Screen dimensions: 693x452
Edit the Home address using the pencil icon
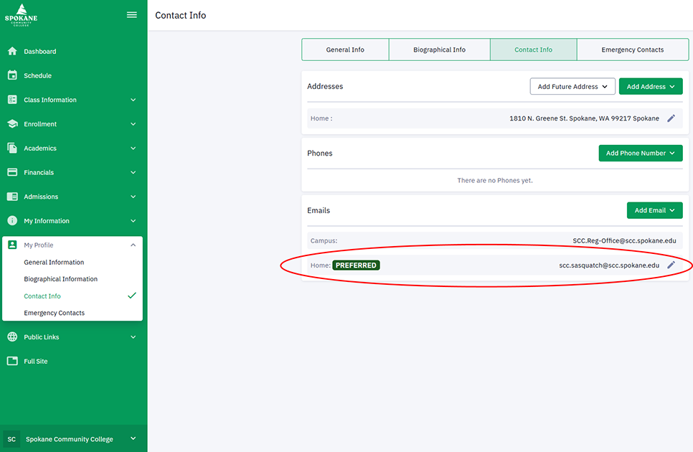tap(671, 118)
